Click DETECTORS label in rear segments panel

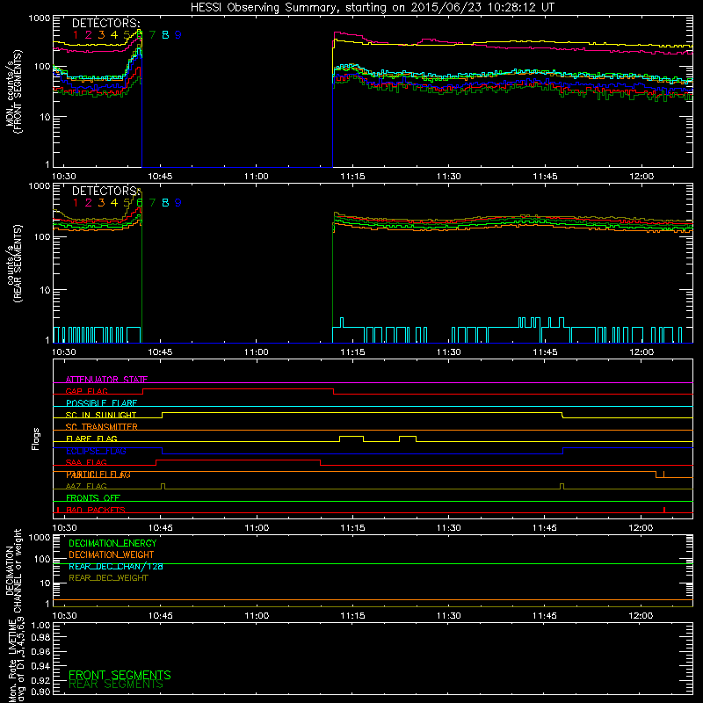point(106,192)
